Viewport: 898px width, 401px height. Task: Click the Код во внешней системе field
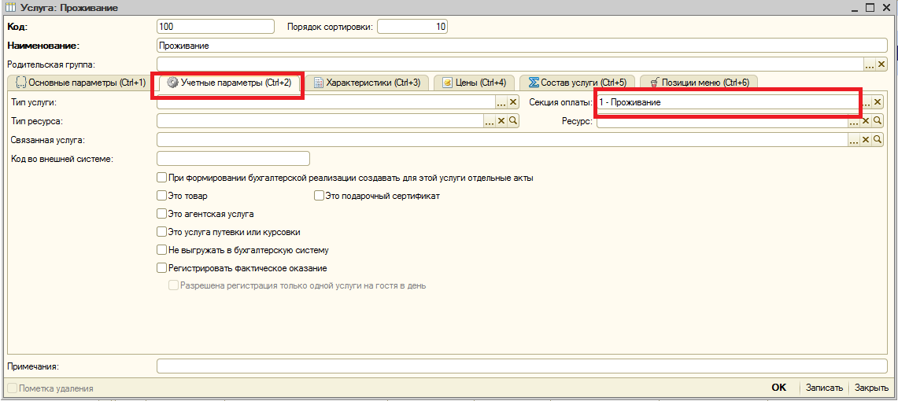tap(233, 159)
